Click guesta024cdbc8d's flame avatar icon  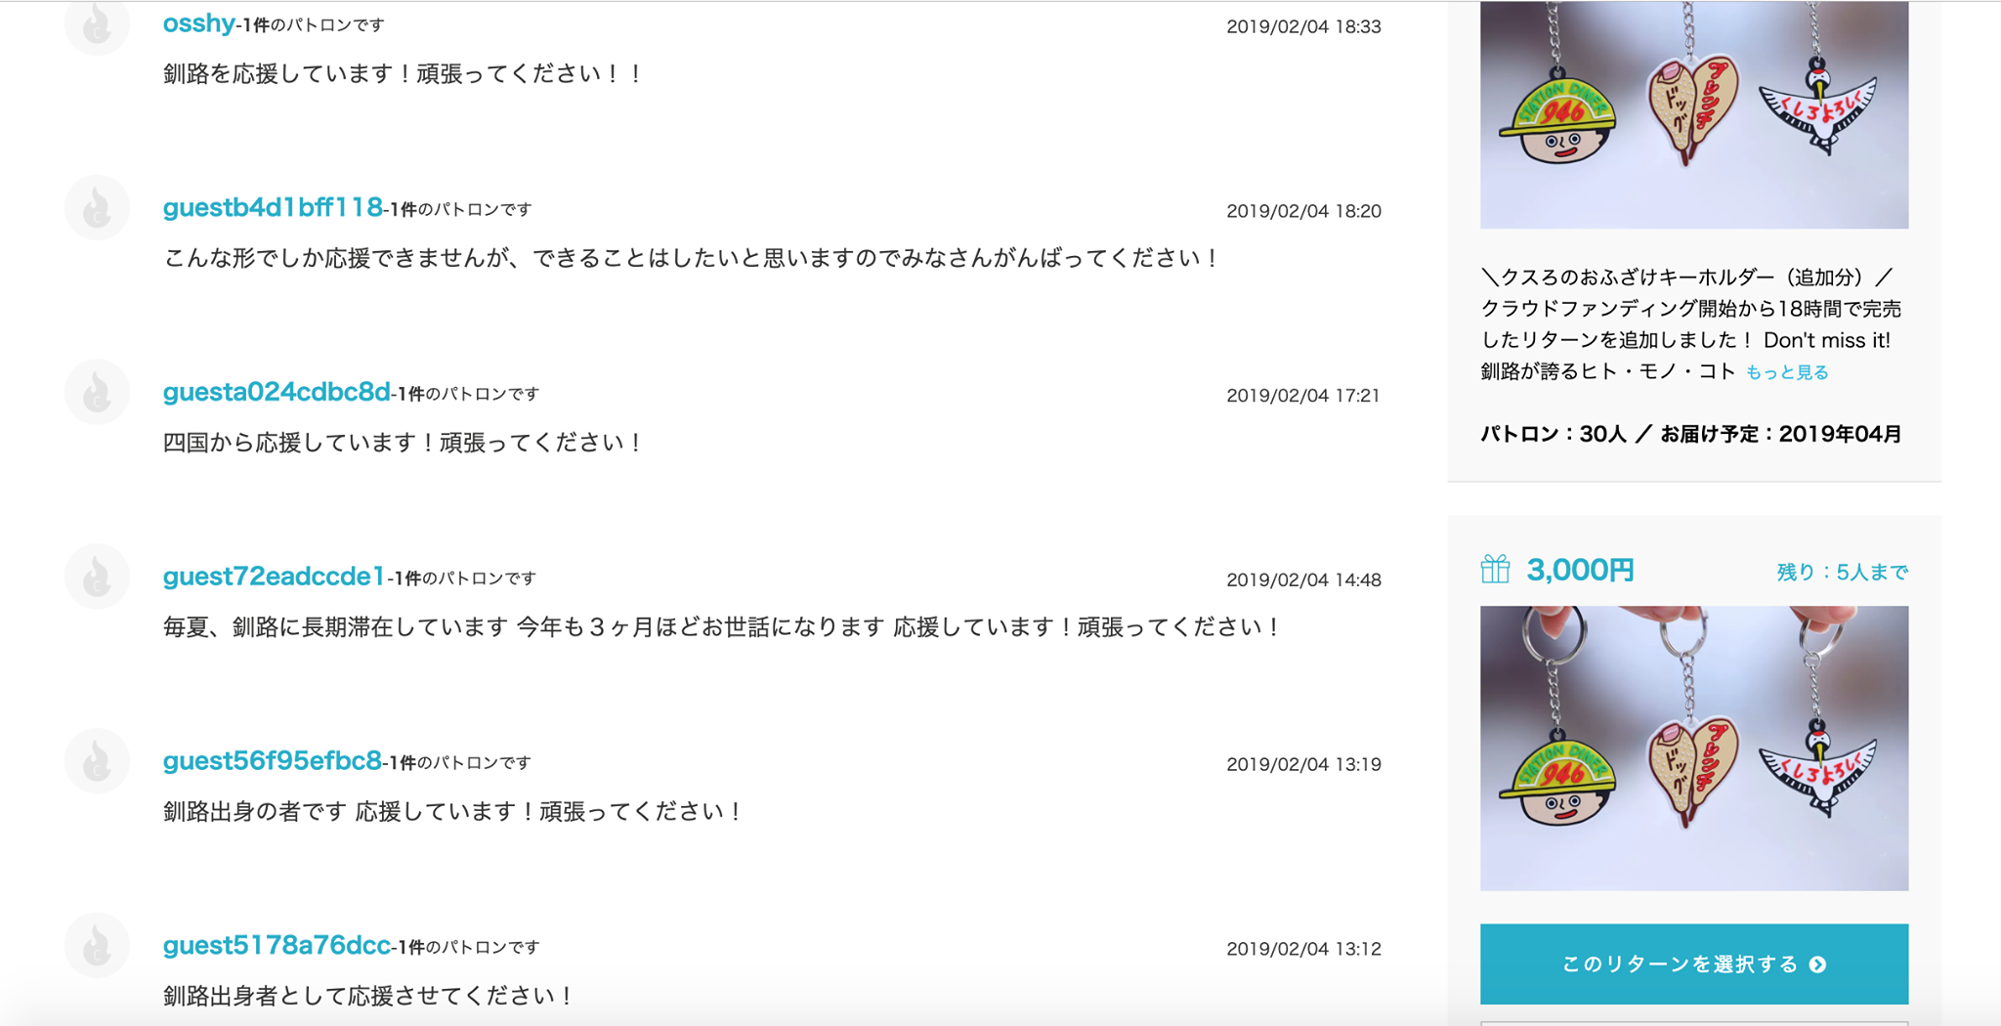tap(97, 392)
